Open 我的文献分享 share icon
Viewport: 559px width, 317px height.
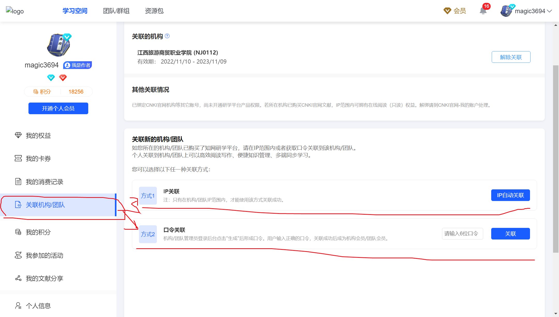click(18, 278)
